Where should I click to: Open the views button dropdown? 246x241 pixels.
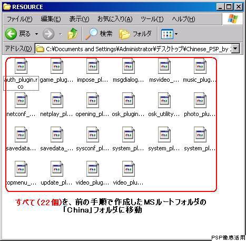tap(169, 34)
